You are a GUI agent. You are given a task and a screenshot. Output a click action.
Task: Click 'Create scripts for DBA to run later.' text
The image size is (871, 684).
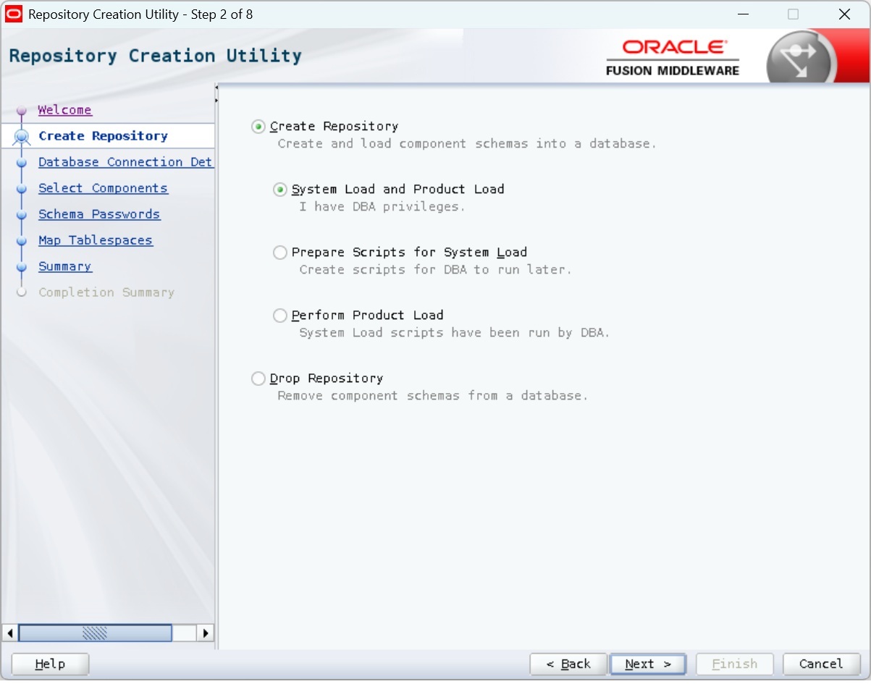point(436,270)
